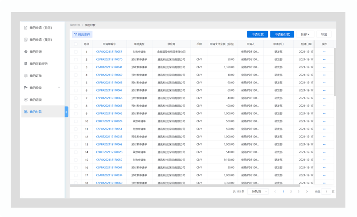Viewport: 357px width, 217px height.
Task: Open 我的退货 menu item
Action: click(43, 100)
